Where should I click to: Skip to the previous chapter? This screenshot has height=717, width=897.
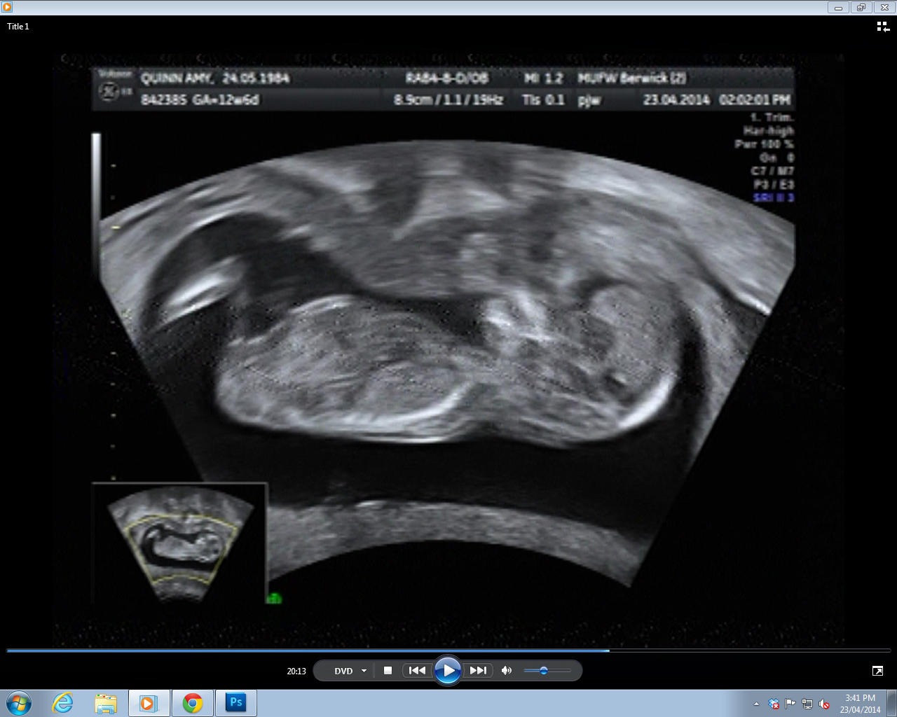tap(417, 671)
